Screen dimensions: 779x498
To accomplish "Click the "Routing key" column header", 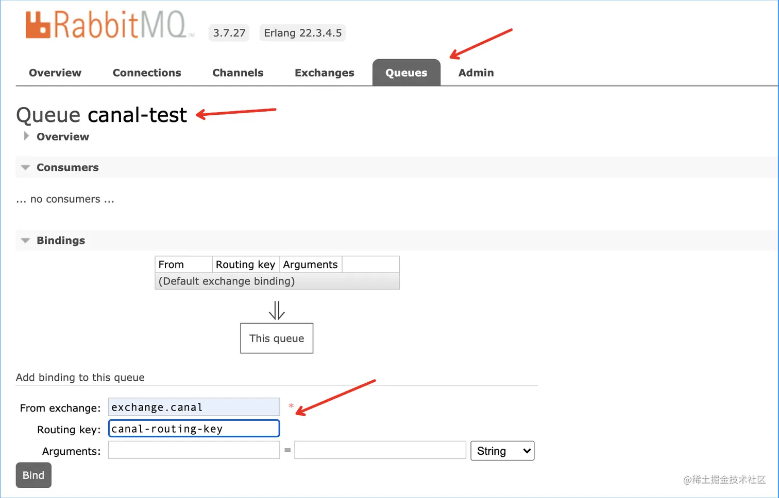I will (246, 264).
